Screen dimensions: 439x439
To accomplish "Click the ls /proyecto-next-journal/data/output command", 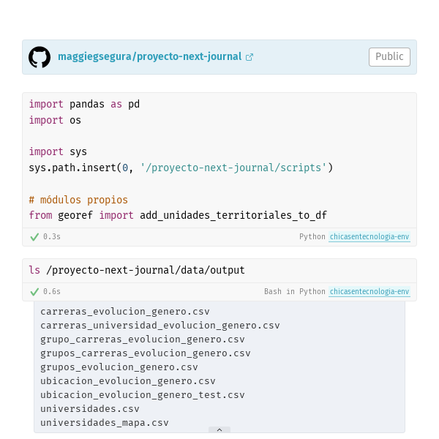I will (137, 270).
